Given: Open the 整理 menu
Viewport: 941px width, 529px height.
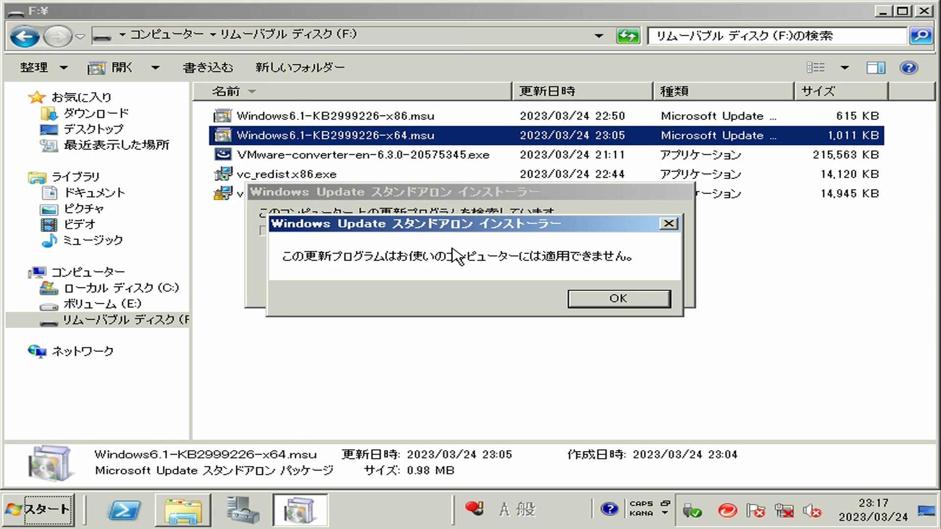Looking at the screenshot, I should [x=43, y=68].
